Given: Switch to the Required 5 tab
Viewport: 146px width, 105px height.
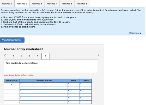Looking at the screenshot, I should click(x=67, y=4).
